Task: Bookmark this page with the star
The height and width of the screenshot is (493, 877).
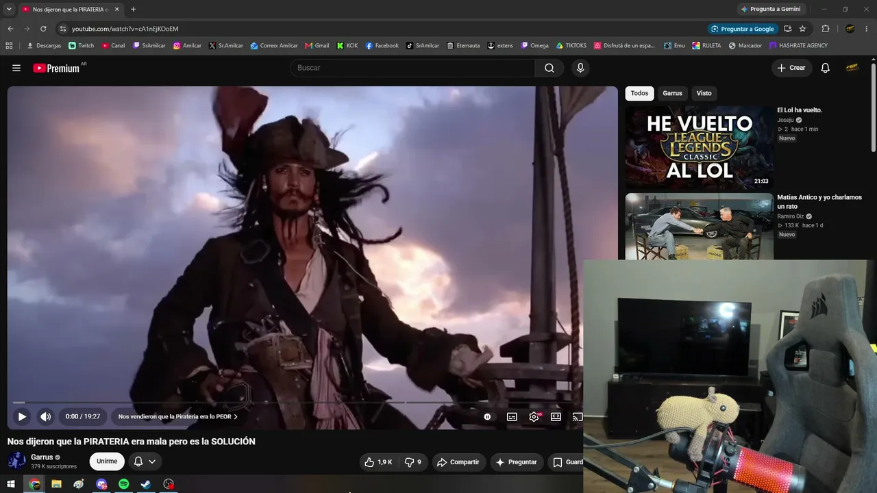Action: (x=802, y=29)
